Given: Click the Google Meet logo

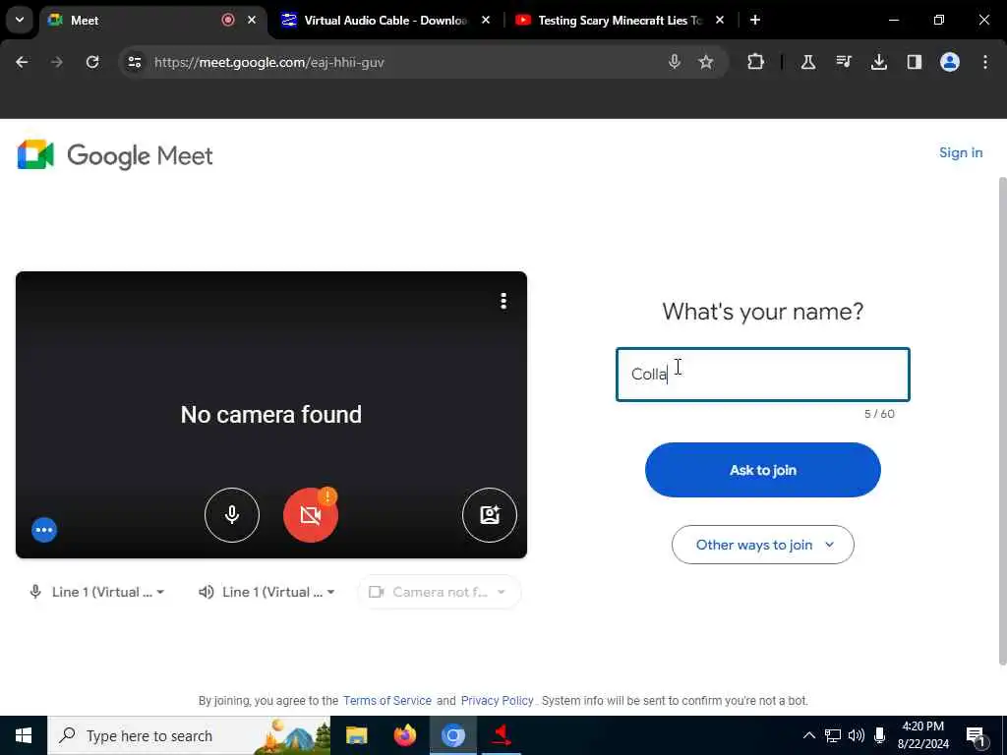Looking at the screenshot, I should (x=115, y=155).
